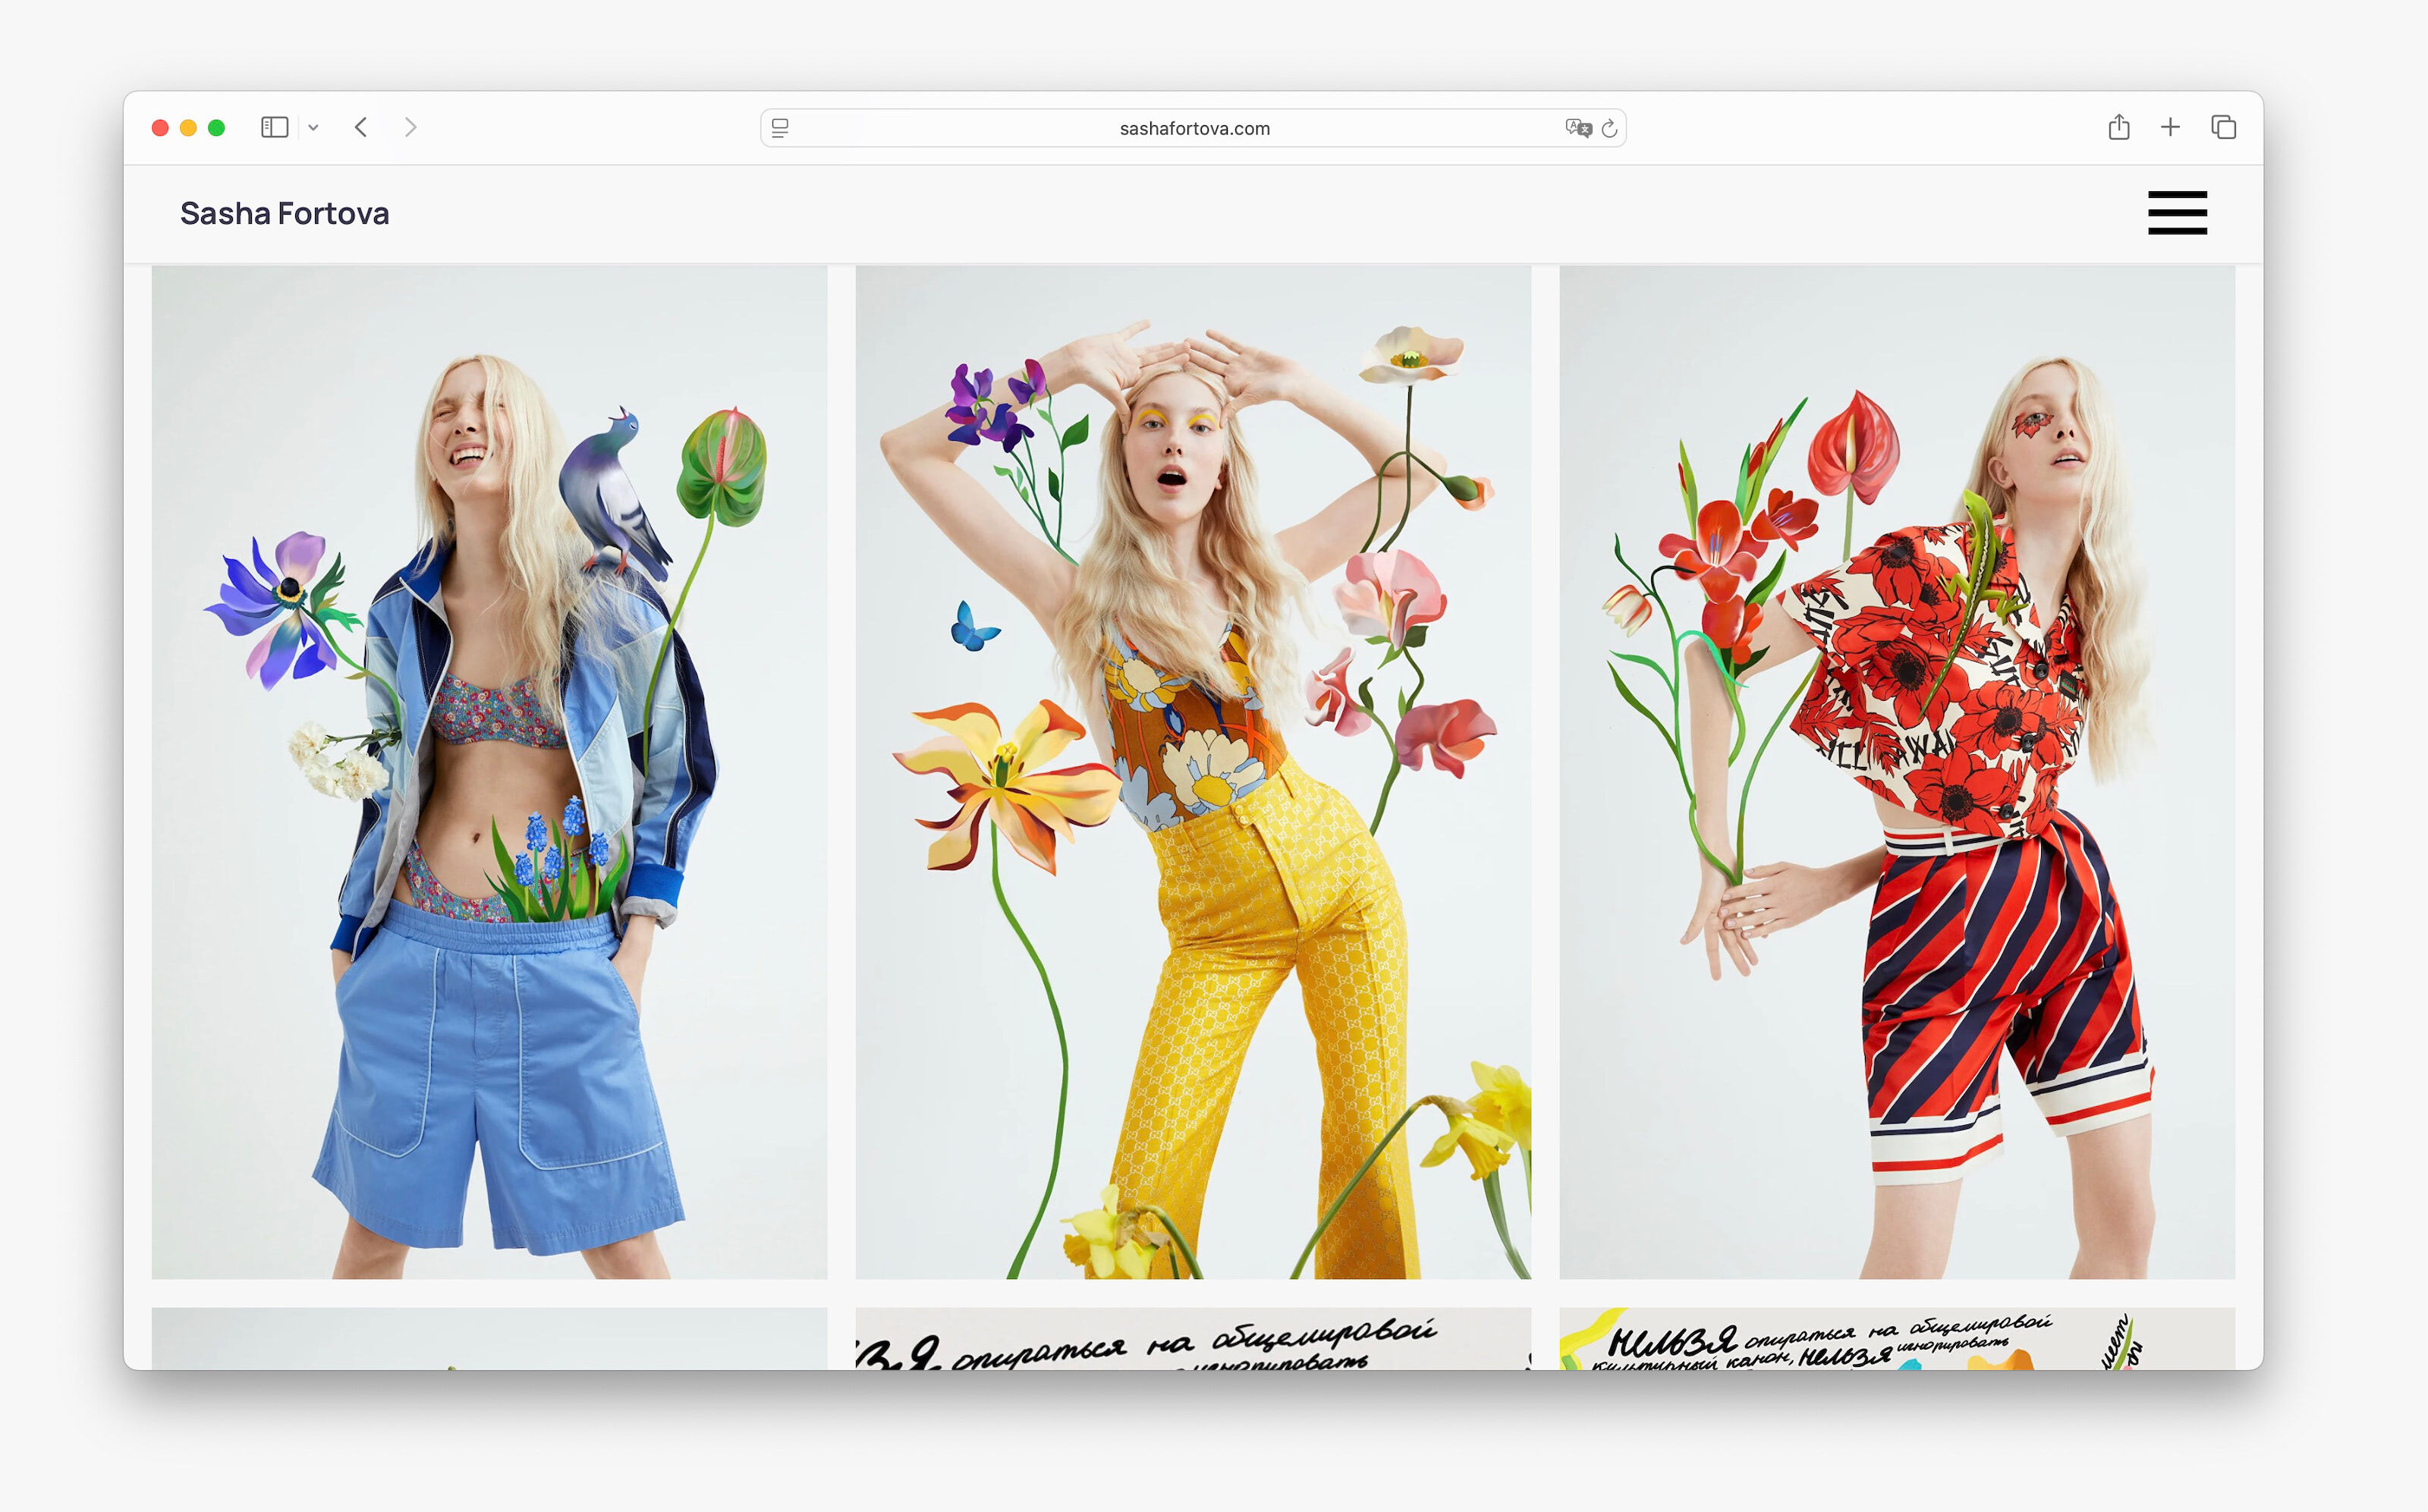This screenshot has height=1512, width=2428.
Task: Toggle the Safari sidebar
Action: [274, 127]
